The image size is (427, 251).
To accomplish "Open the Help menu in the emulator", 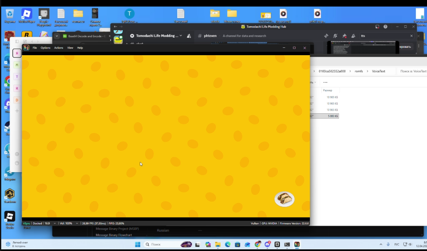I will 80,48.
